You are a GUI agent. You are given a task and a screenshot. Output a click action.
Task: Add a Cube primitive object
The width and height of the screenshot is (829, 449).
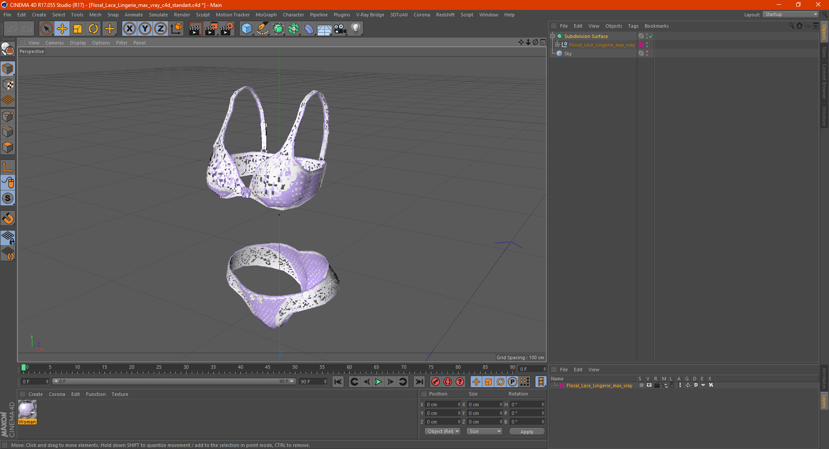(247, 29)
